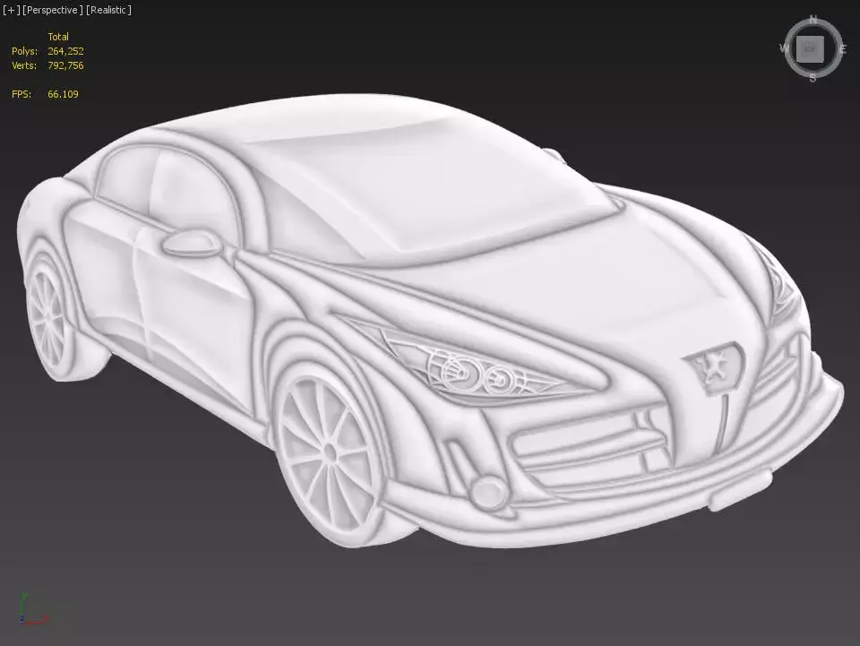Click the Total statistics header
Image resolution: width=860 pixels, height=646 pixels.
(x=58, y=37)
